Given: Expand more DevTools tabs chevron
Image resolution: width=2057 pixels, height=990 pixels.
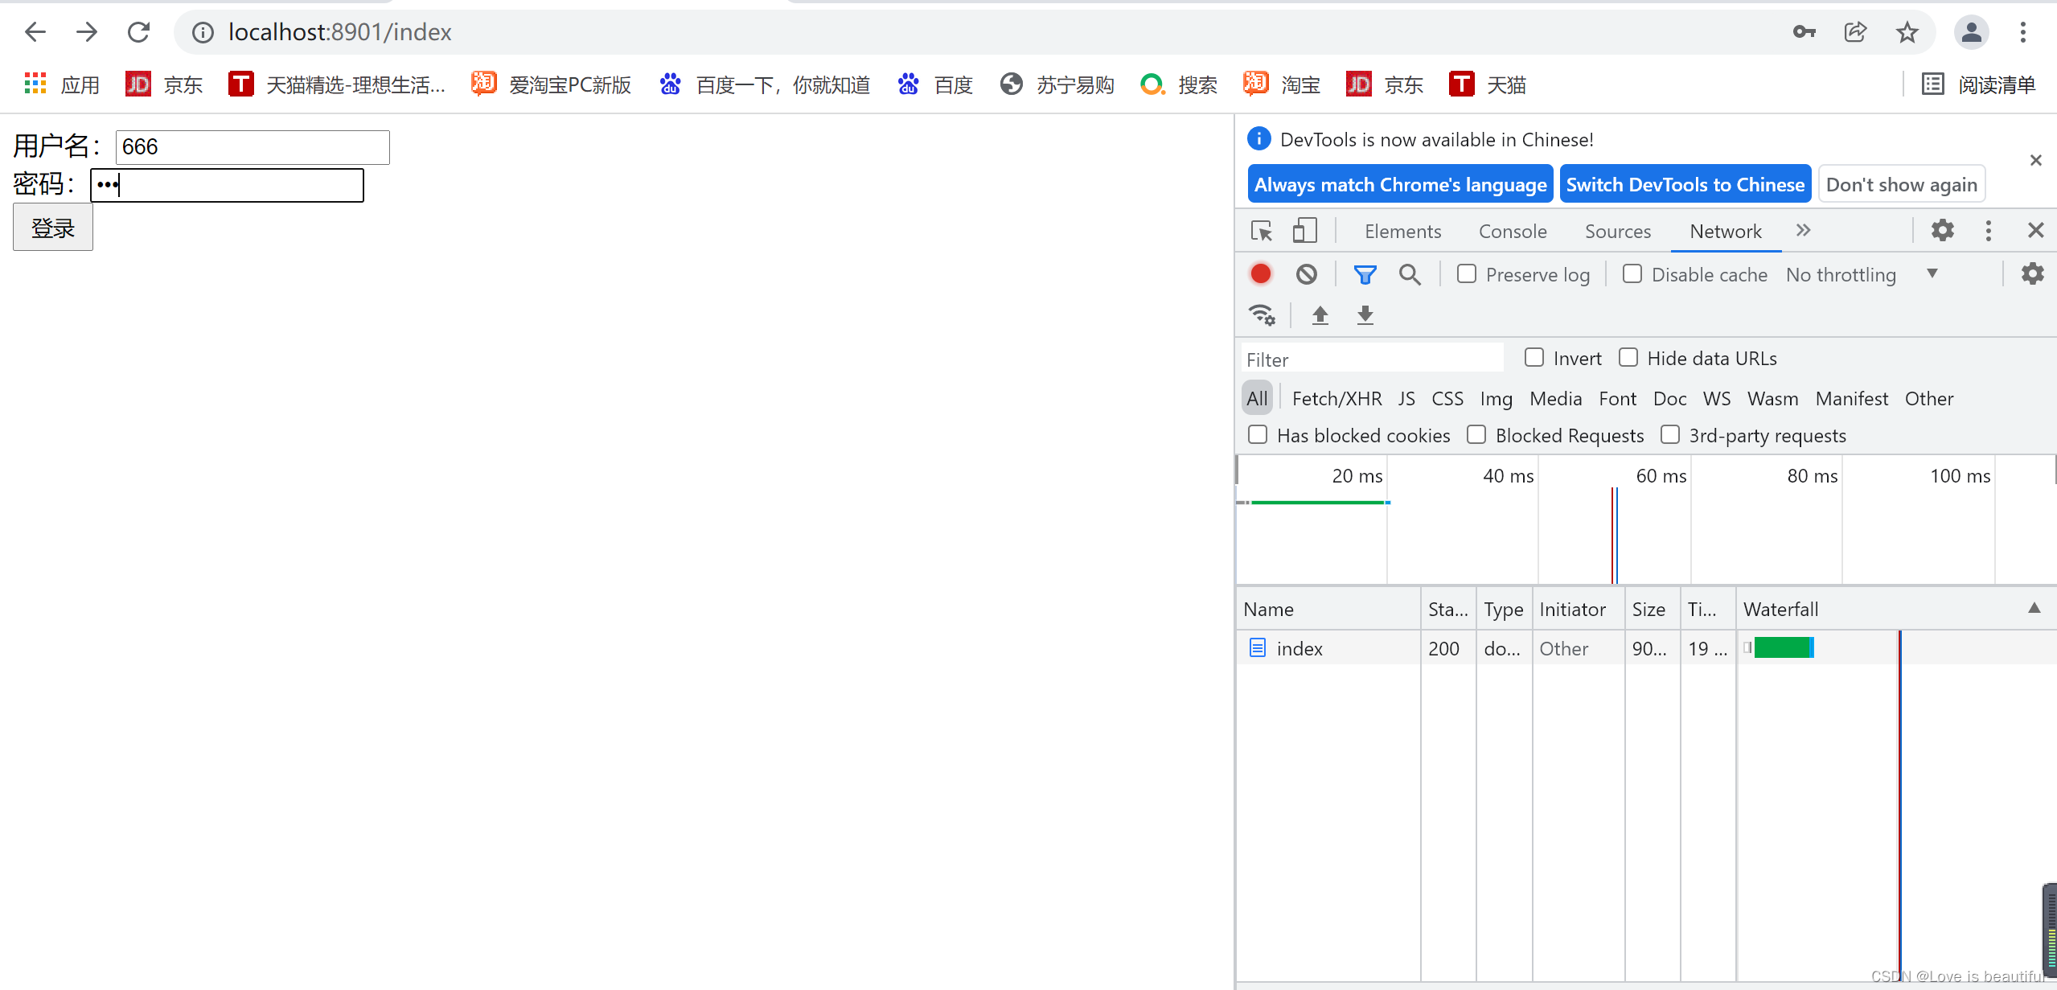Looking at the screenshot, I should [x=1803, y=231].
